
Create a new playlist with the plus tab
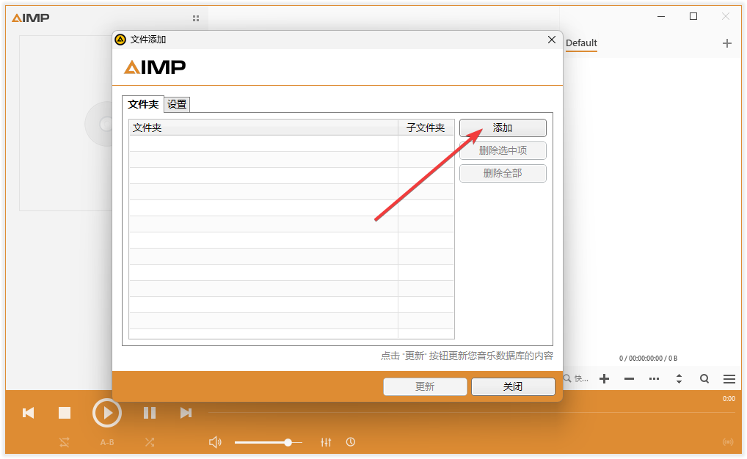[x=726, y=43]
